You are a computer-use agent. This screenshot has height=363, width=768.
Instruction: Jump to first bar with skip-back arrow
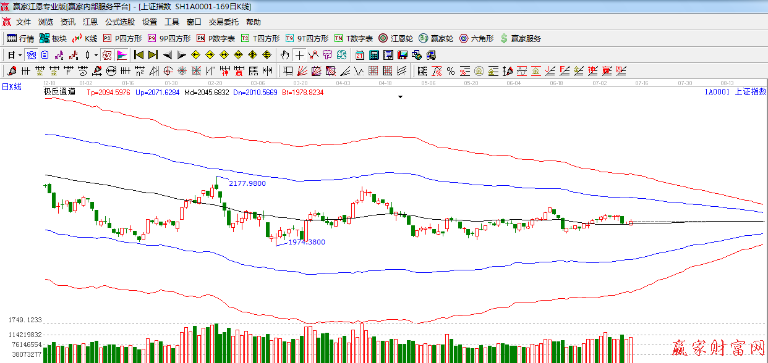point(139,55)
